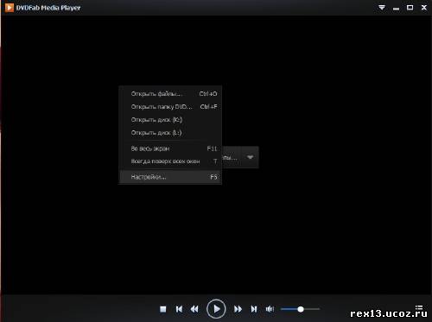This screenshot has width=432, height=322.
Task: Click the DVDFab Media Player logo icon
Action: pyautogui.click(x=10, y=8)
